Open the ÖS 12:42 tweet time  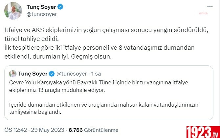coord(15,130)
